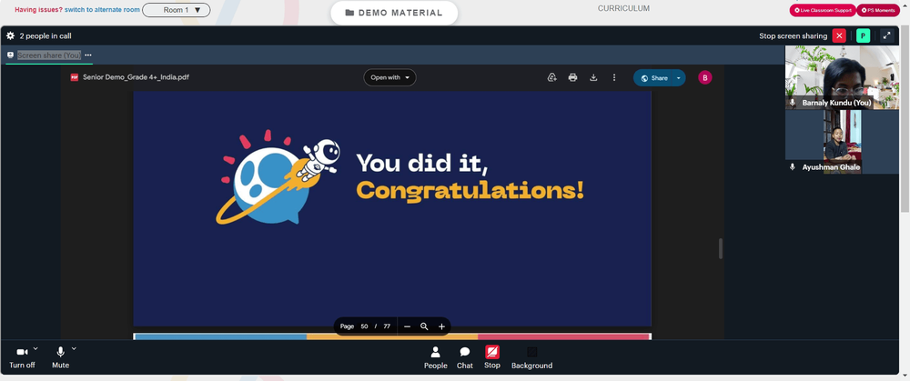
Task: Open account avatar B
Action: (x=705, y=77)
